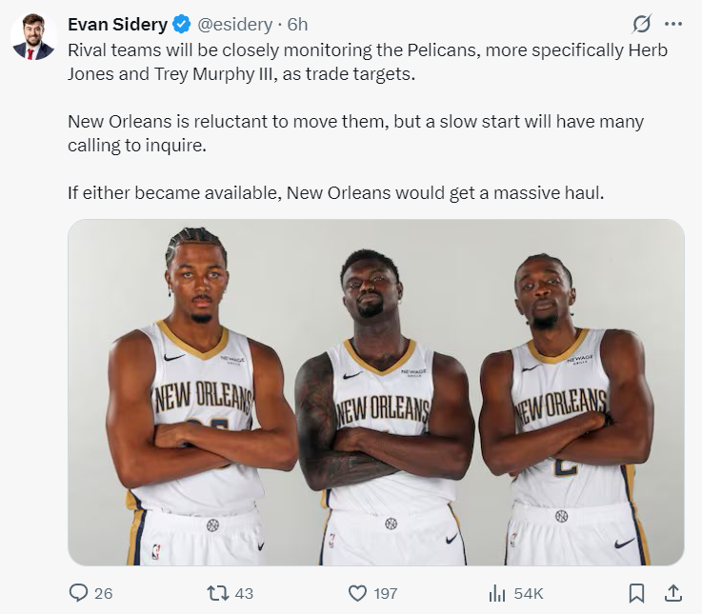Click the 54K views count

click(x=528, y=593)
